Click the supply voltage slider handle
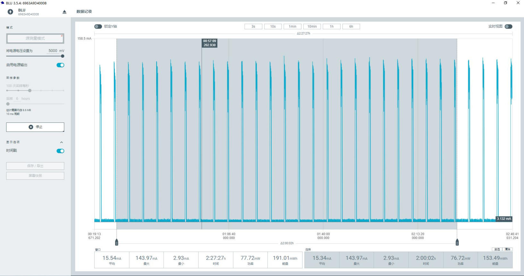Viewport: 524px width, 276px height. [63, 56]
